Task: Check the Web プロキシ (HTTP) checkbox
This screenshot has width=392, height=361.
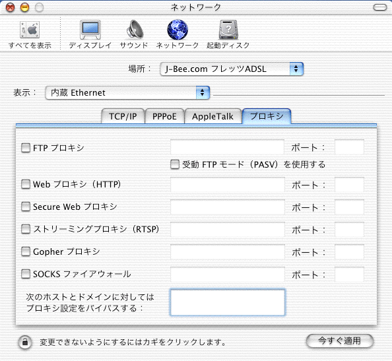Action: point(26,184)
